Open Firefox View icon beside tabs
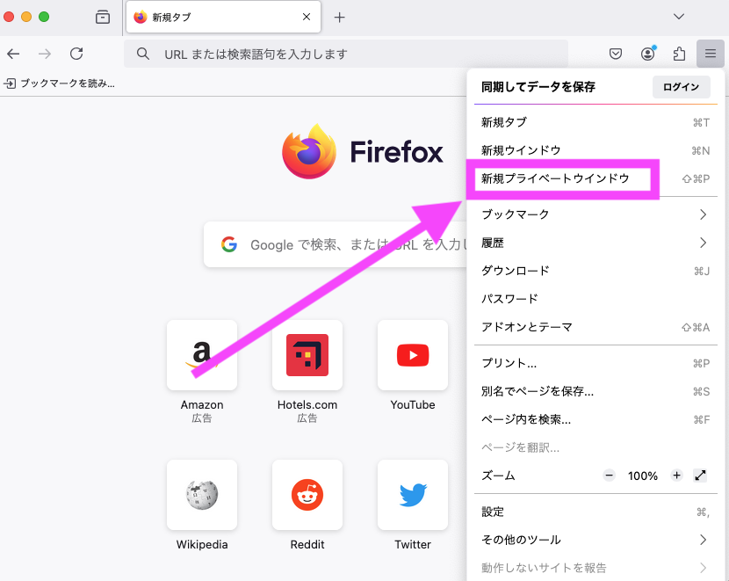729x581 pixels. [102, 18]
